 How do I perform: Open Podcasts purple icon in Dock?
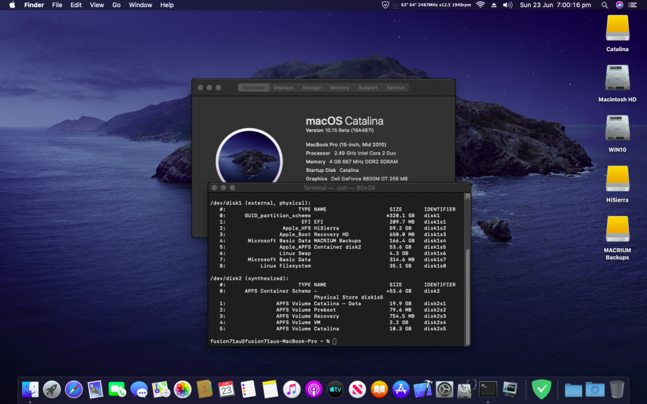point(314,389)
